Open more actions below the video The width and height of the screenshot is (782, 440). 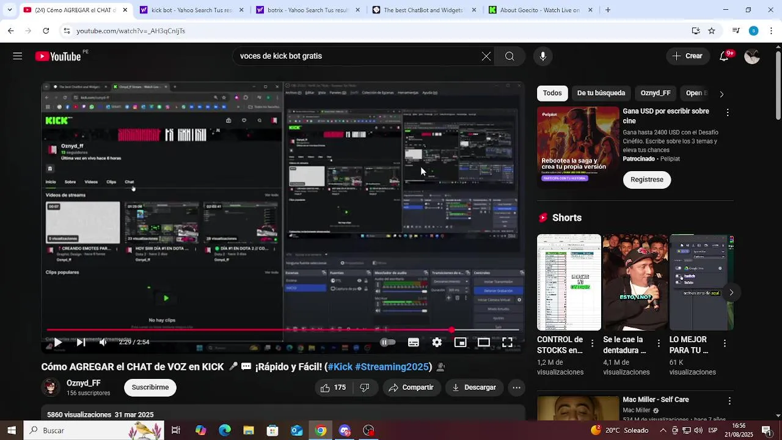point(516,387)
